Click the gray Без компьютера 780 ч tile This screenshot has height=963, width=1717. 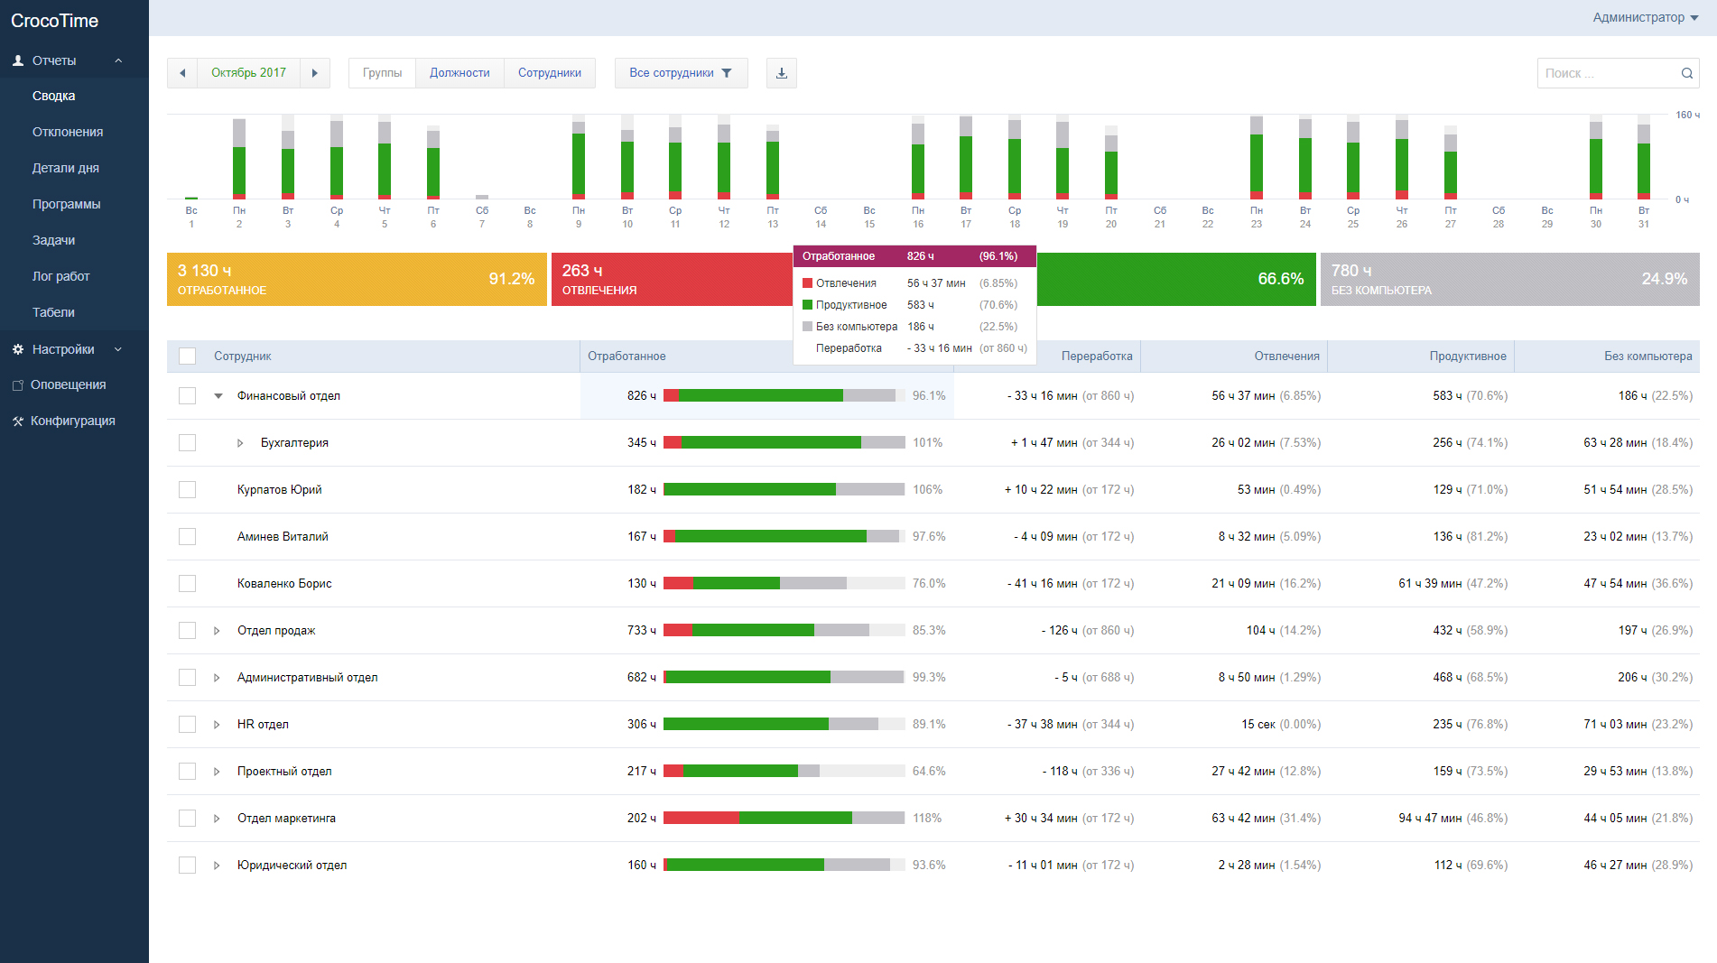1510,279
